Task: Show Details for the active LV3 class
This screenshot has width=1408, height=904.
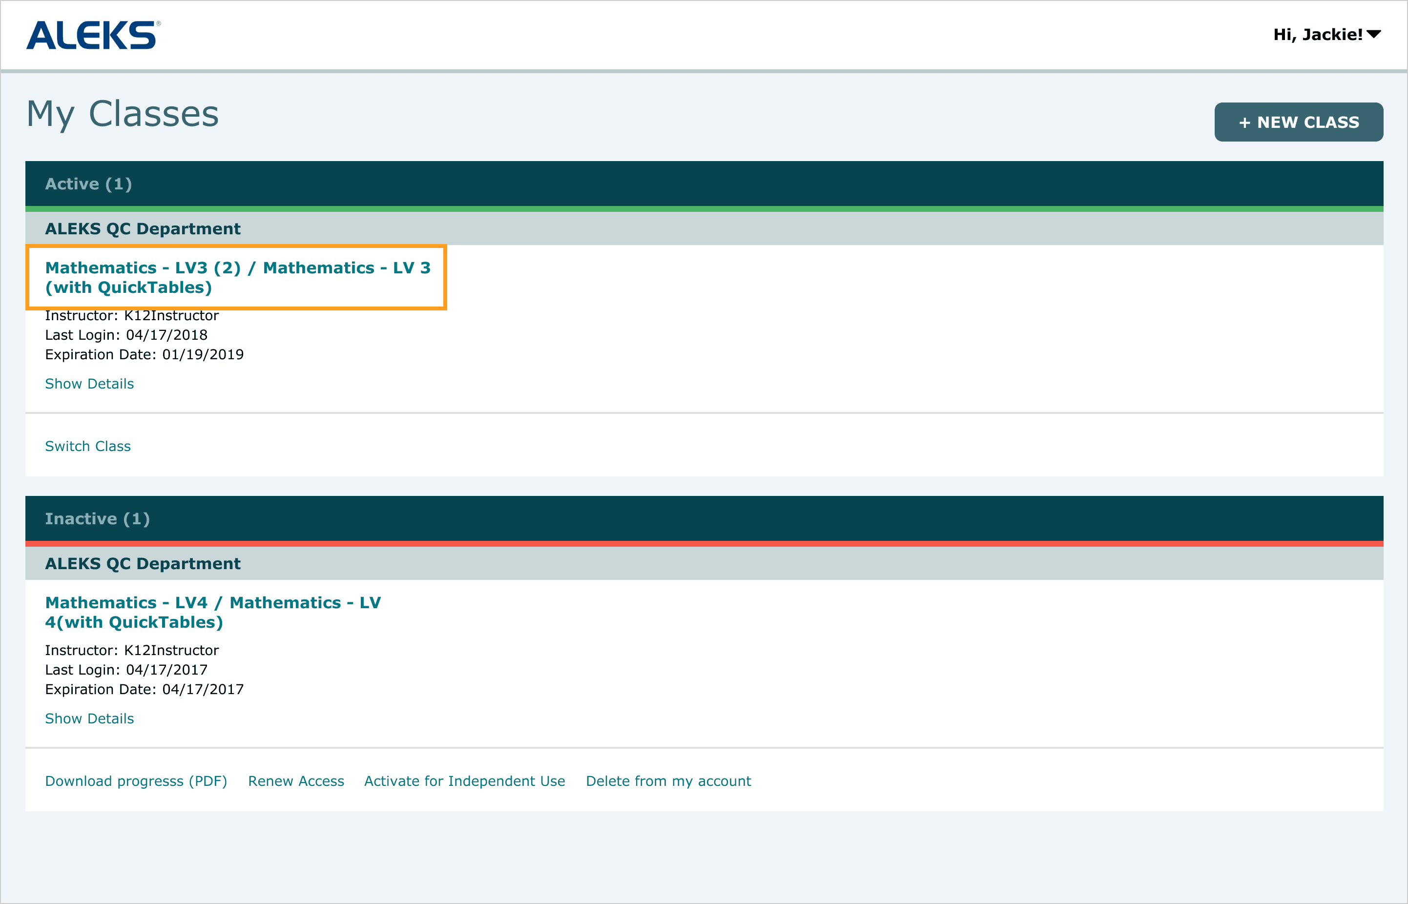Action: point(89,384)
